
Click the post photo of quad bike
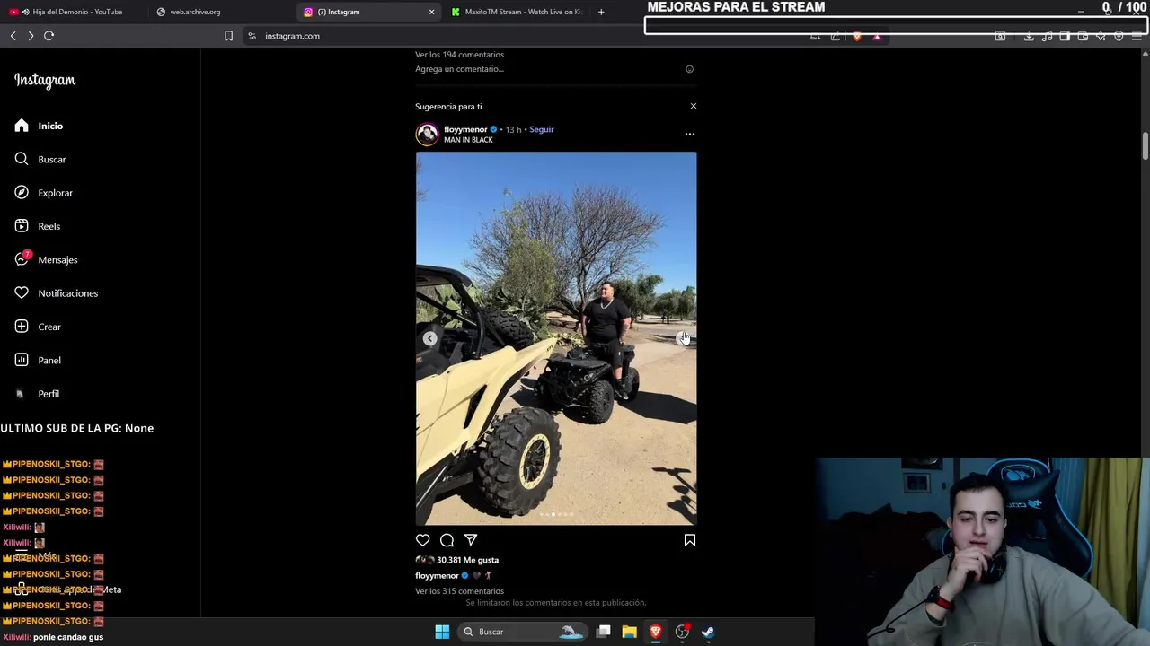click(556, 338)
